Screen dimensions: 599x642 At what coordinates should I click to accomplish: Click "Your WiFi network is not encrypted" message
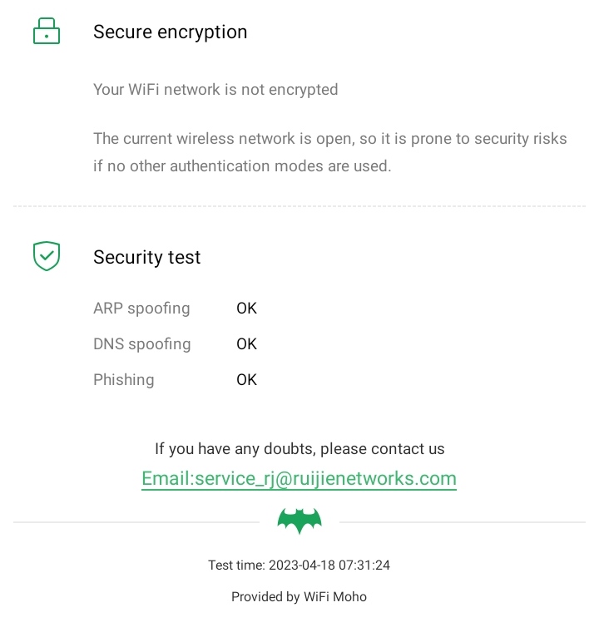(x=215, y=89)
